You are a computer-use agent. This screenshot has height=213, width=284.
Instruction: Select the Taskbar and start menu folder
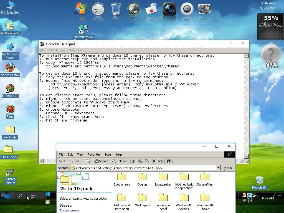tap(122, 202)
